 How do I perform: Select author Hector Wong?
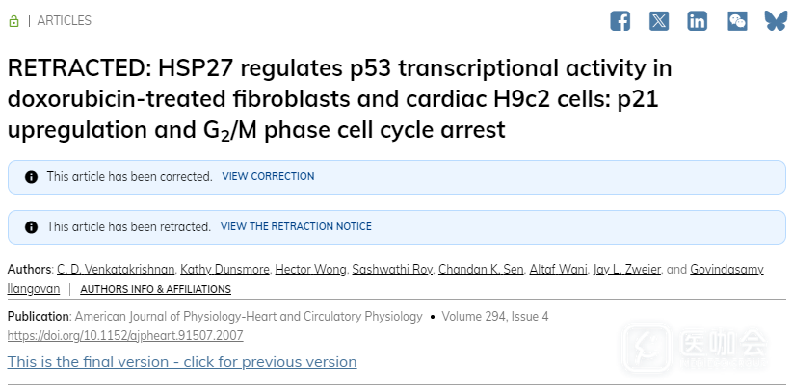(309, 270)
